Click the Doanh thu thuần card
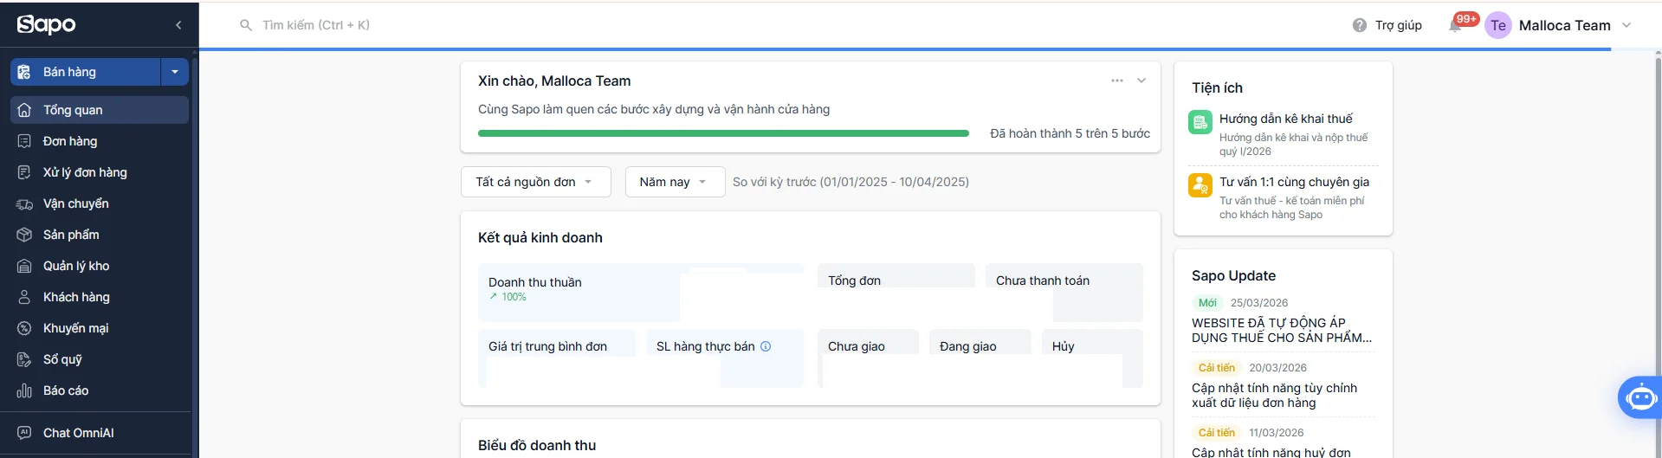The height and width of the screenshot is (458, 1662). [641, 293]
